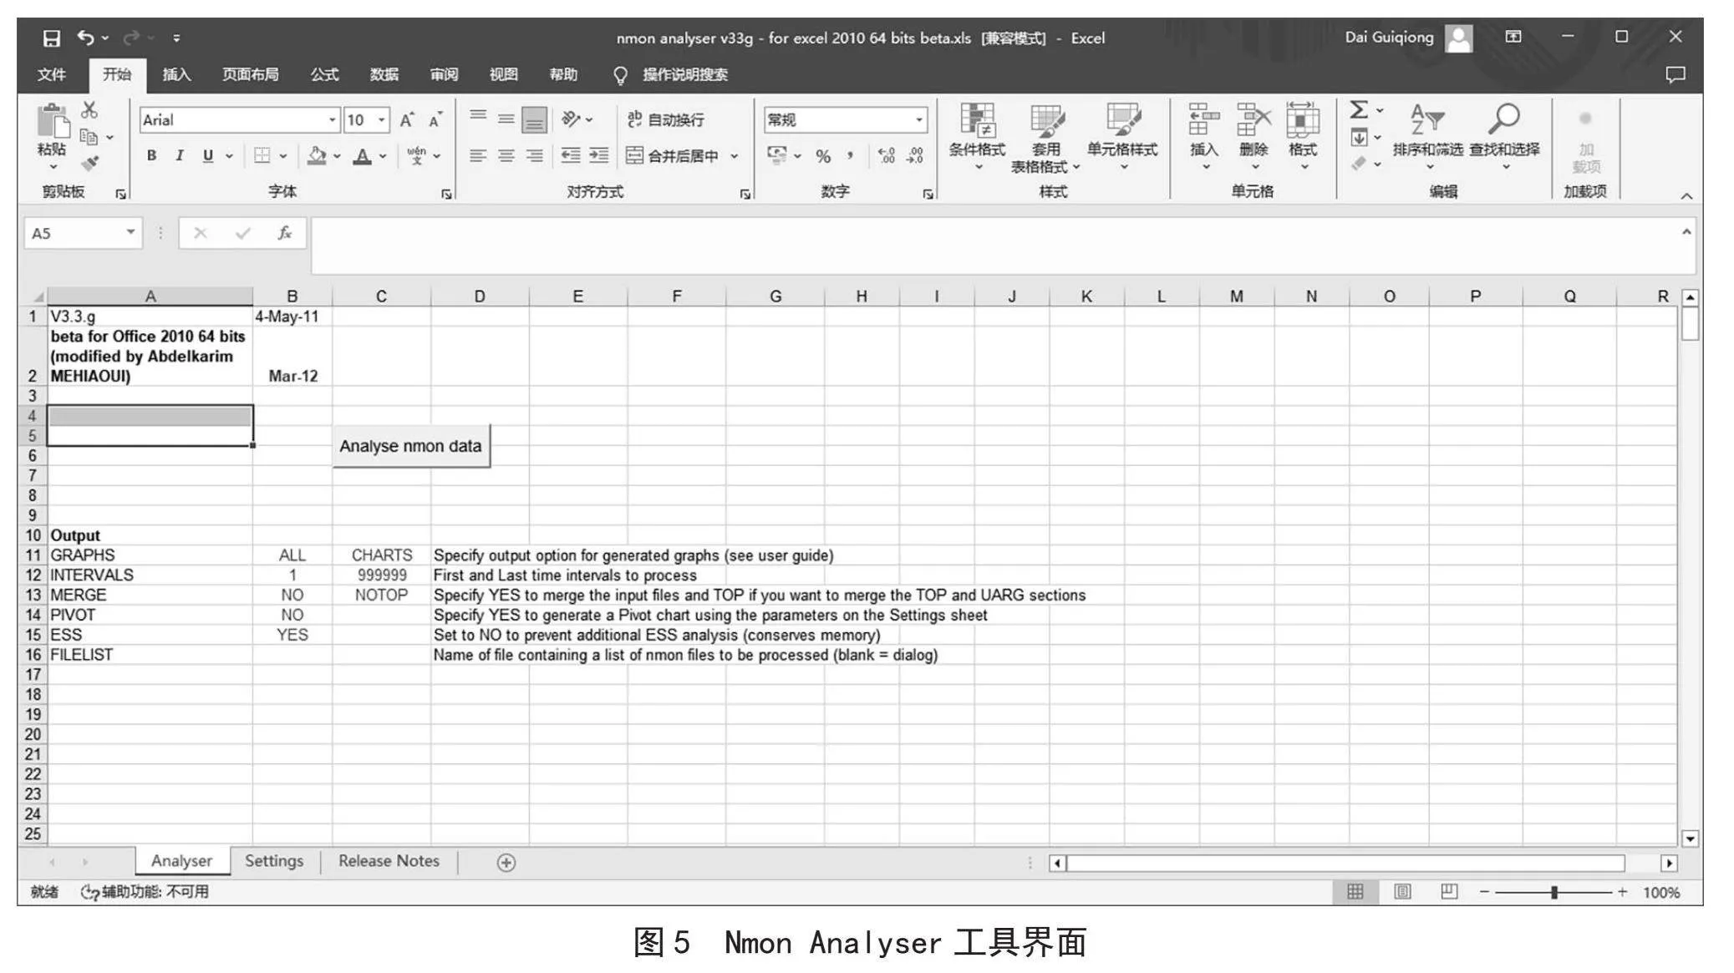Image resolution: width=1734 pixels, height=973 pixels.
Task: Click the Select All corner triangle
Action: coord(38,296)
